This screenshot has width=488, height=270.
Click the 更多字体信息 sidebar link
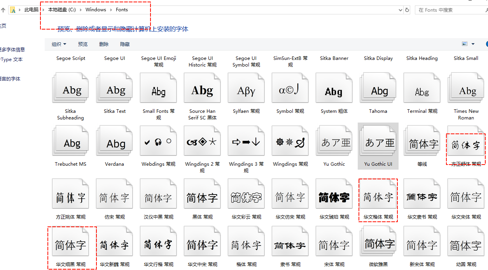12,49
